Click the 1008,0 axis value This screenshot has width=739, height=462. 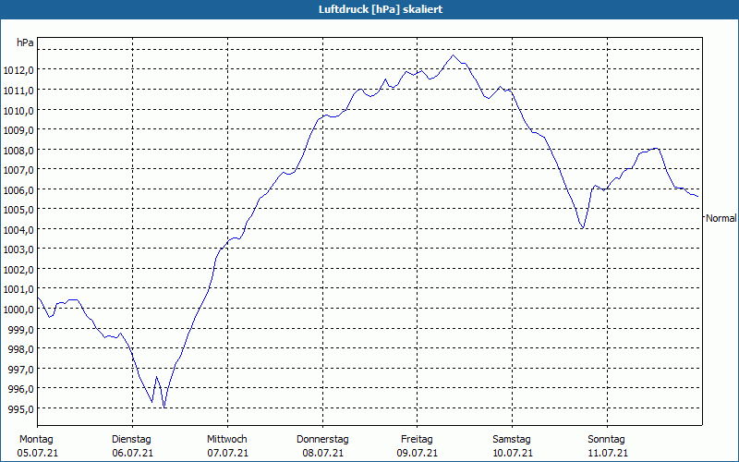pos(18,151)
